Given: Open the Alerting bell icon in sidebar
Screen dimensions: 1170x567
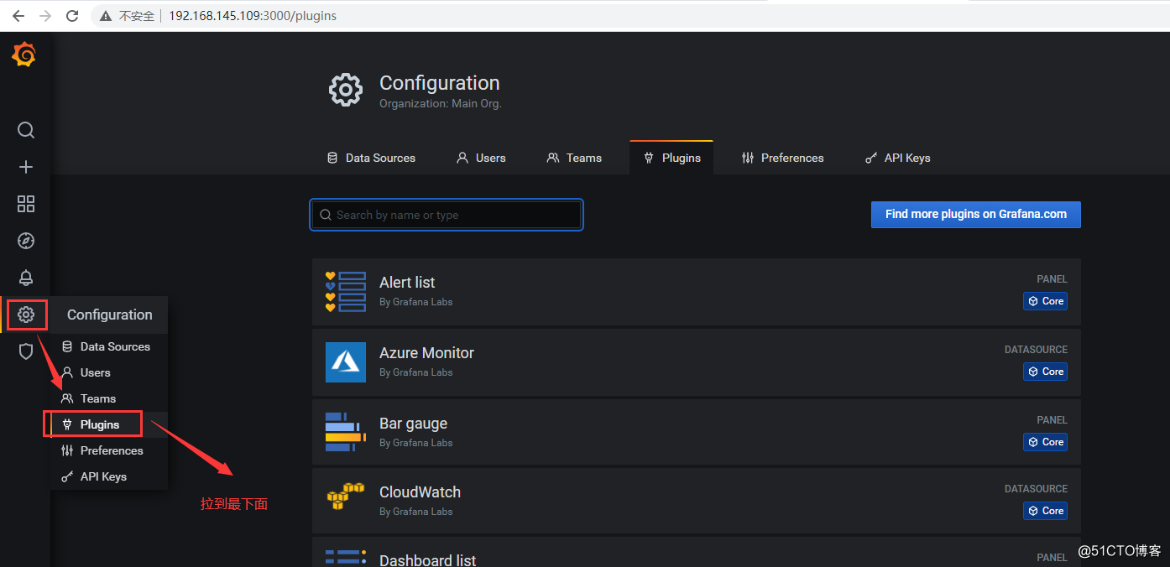Looking at the screenshot, I should pyautogui.click(x=26, y=278).
